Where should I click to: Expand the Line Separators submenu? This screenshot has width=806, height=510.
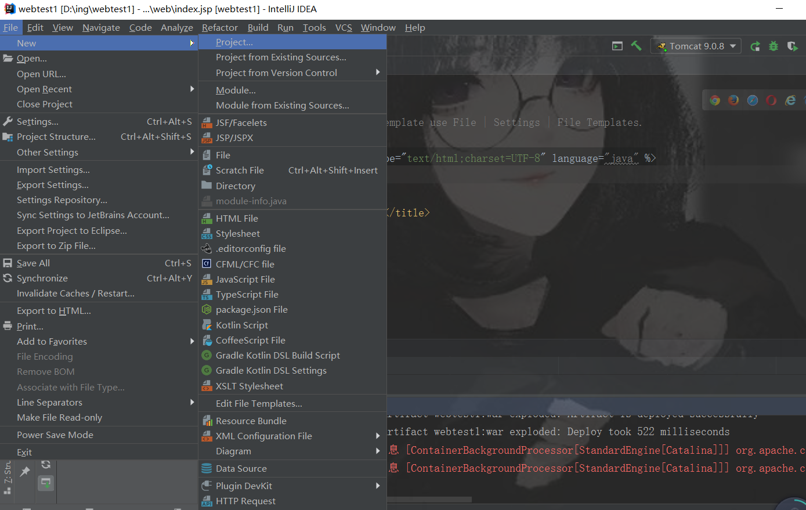click(x=191, y=402)
